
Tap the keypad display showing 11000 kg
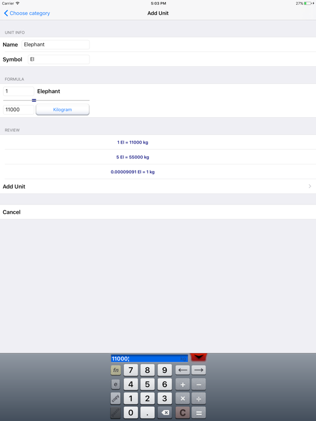pos(149,359)
